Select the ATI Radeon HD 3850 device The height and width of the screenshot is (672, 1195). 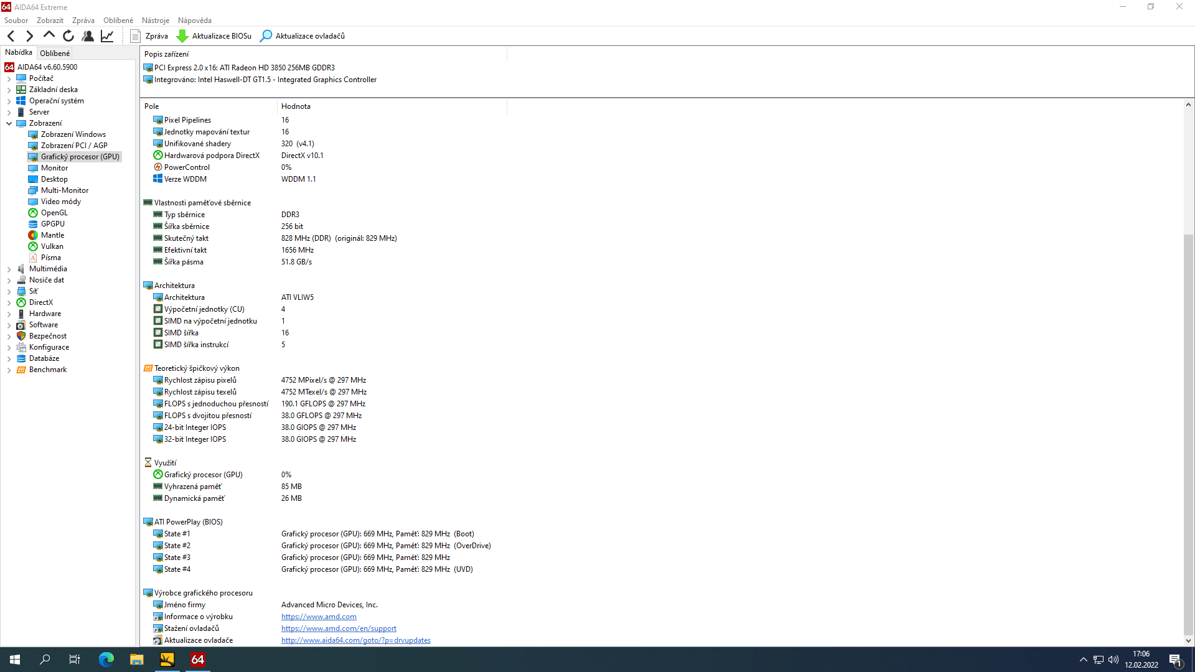pos(244,68)
